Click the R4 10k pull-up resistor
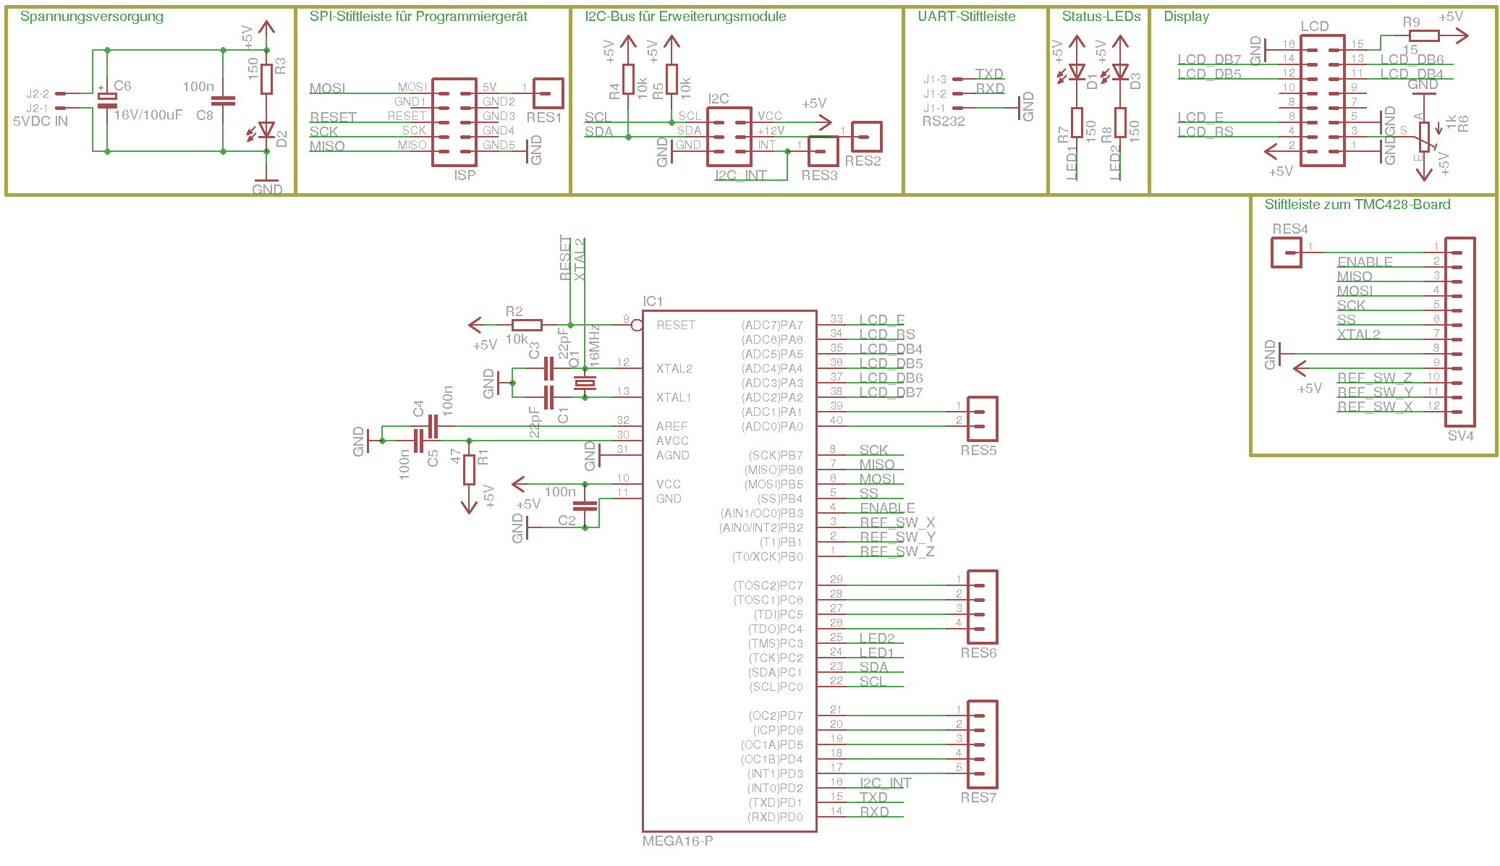The image size is (1500, 866). tap(628, 80)
